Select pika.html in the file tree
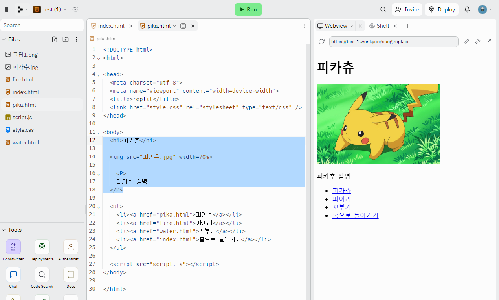 click(42, 105)
